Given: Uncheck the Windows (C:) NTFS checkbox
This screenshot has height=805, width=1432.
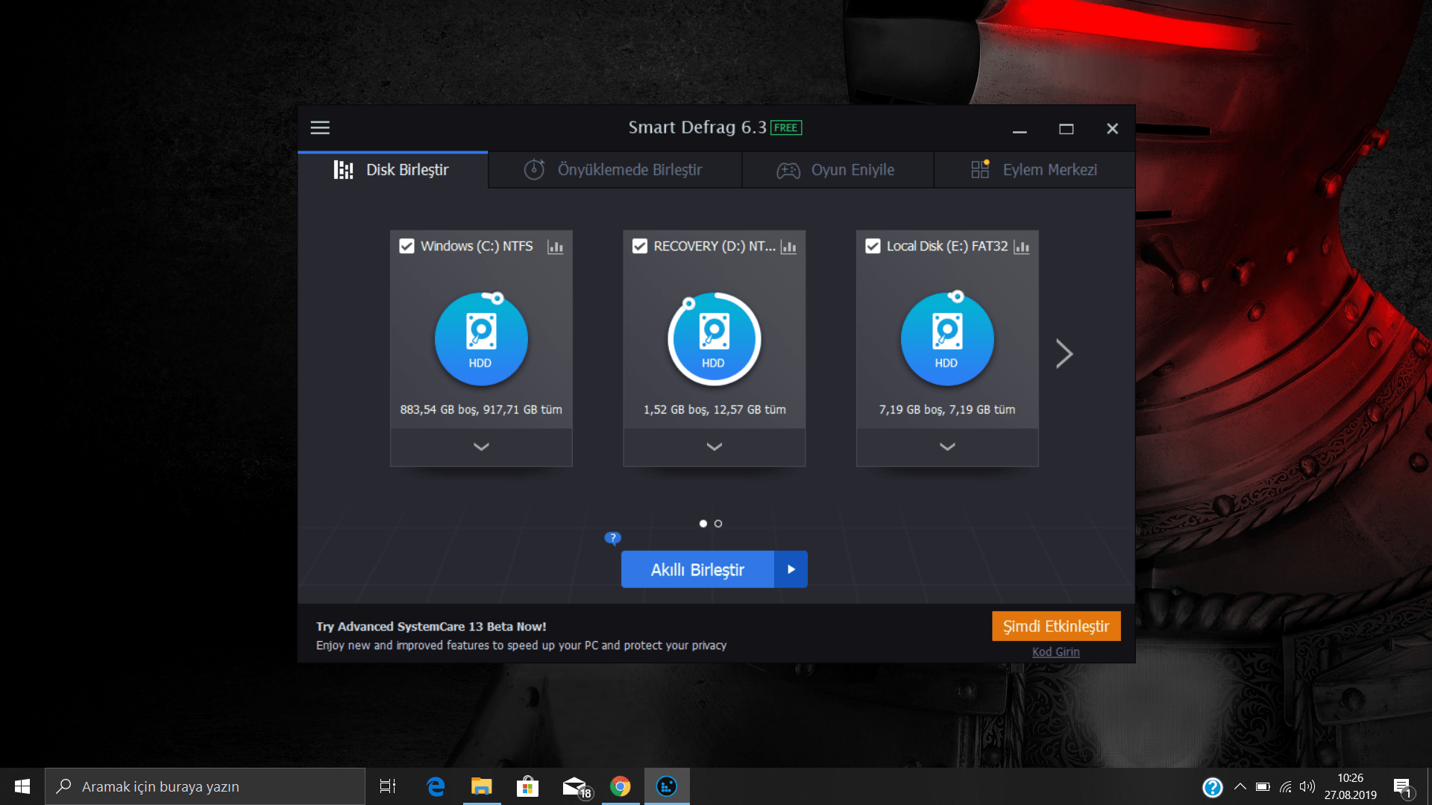Looking at the screenshot, I should pyautogui.click(x=406, y=245).
